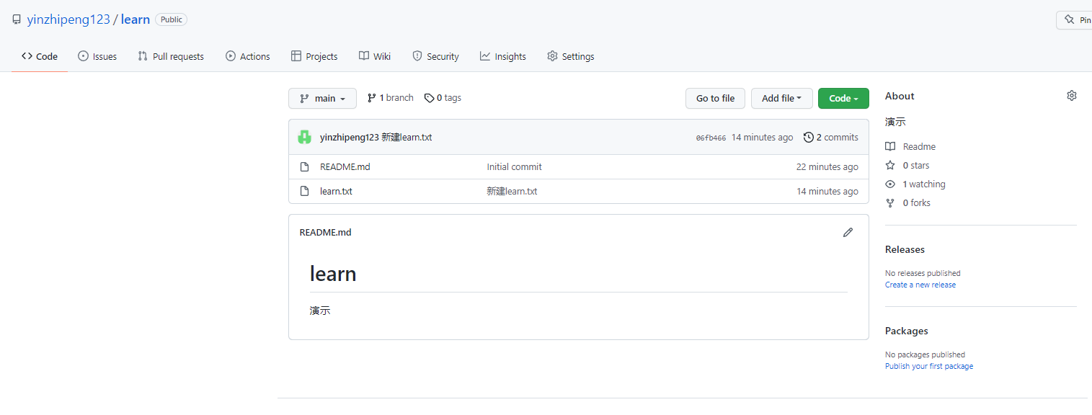Screen dimensions: 1092x415
Task: Click Create a new release
Action: coord(920,285)
